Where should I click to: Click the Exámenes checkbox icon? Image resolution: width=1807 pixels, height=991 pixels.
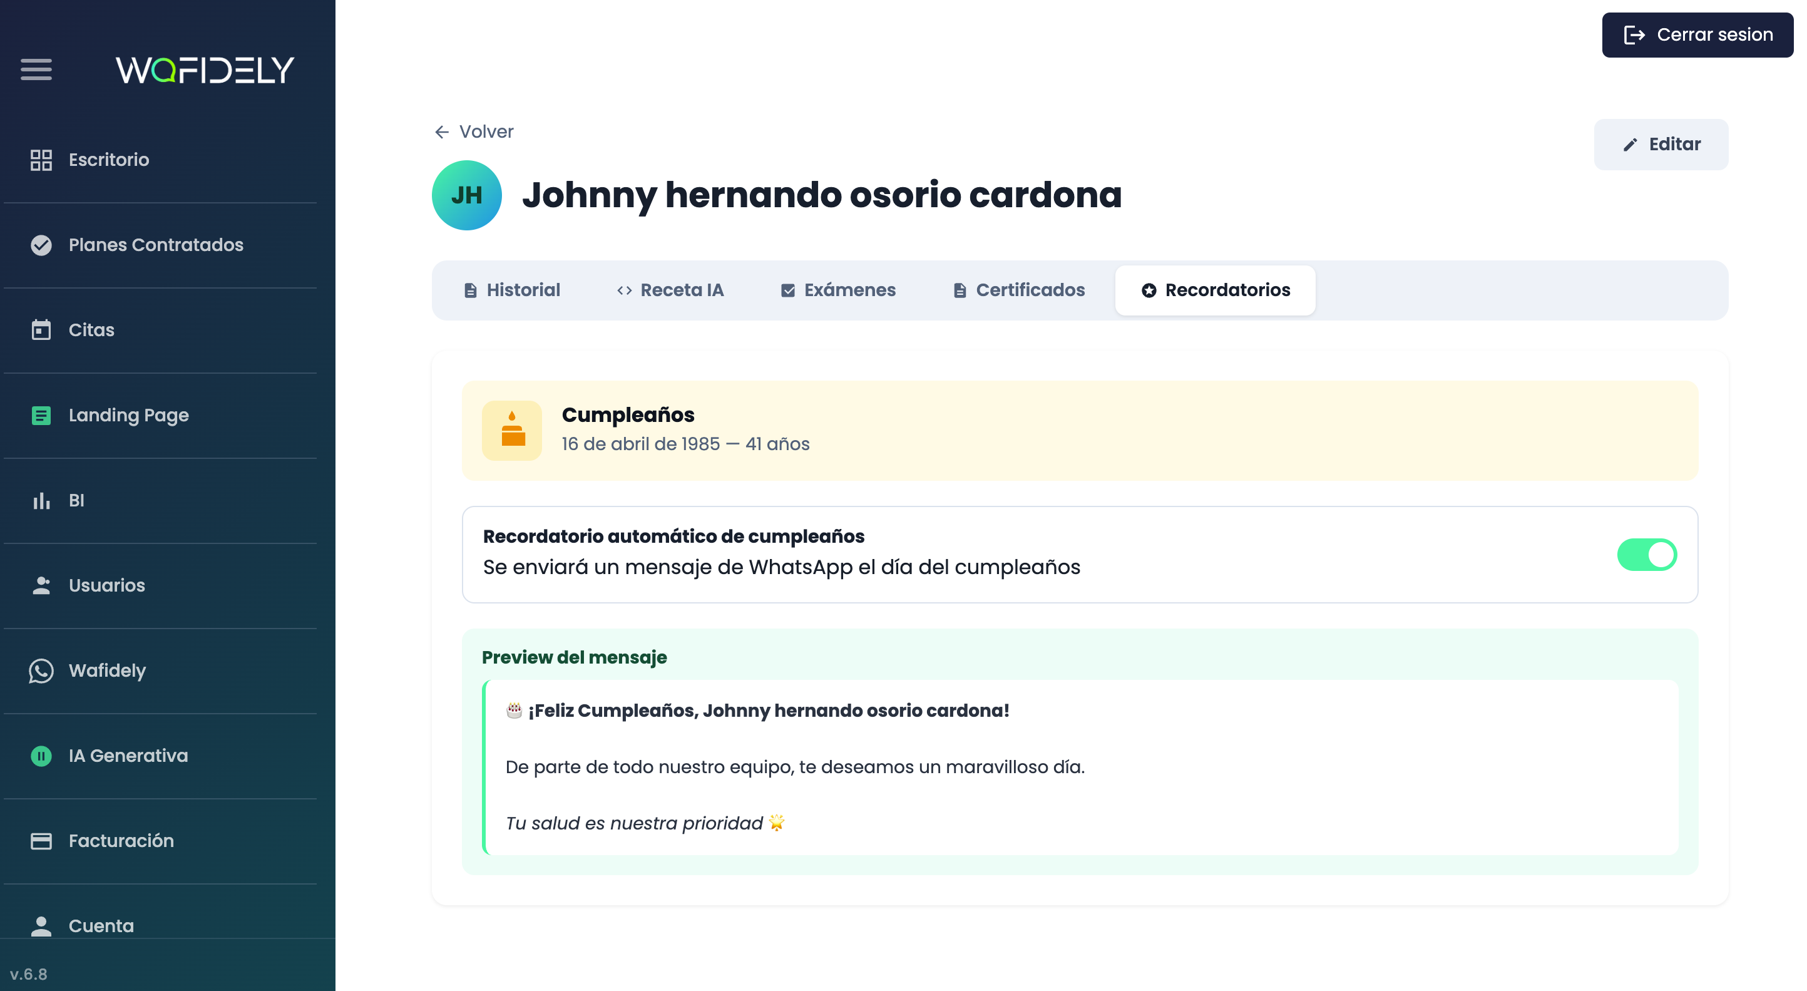pyautogui.click(x=788, y=290)
